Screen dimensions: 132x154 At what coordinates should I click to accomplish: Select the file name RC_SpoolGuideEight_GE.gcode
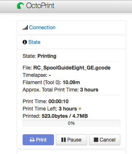[x=72, y=68]
